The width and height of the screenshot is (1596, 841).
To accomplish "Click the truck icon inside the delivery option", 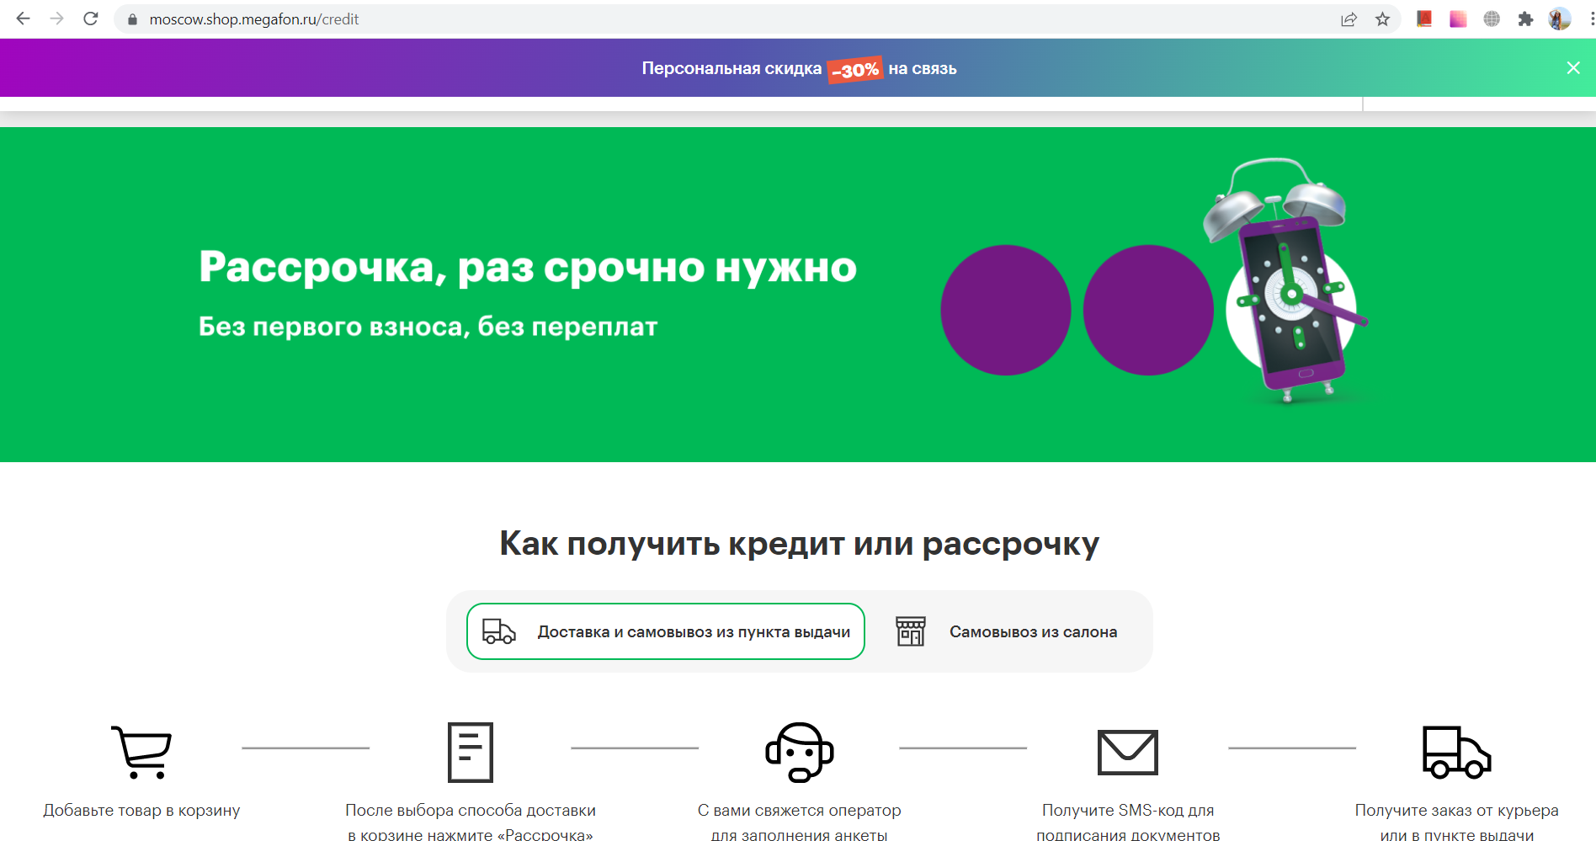I will tap(498, 631).
